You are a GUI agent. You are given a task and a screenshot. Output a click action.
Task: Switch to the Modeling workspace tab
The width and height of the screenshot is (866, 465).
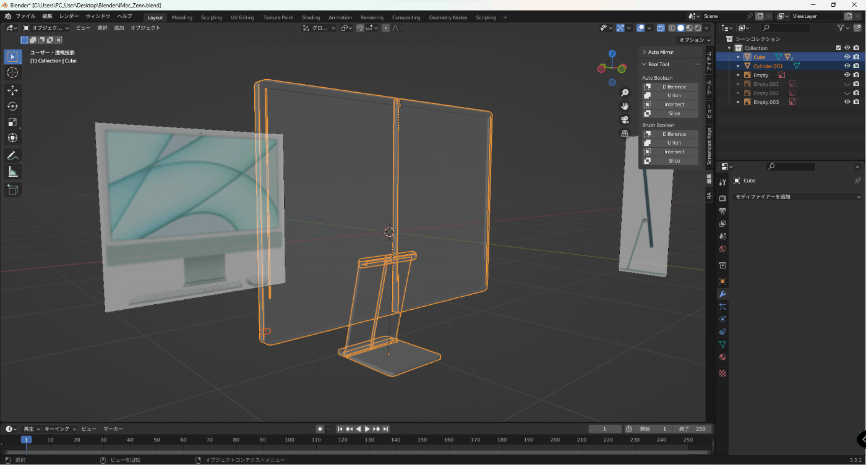coord(182,17)
